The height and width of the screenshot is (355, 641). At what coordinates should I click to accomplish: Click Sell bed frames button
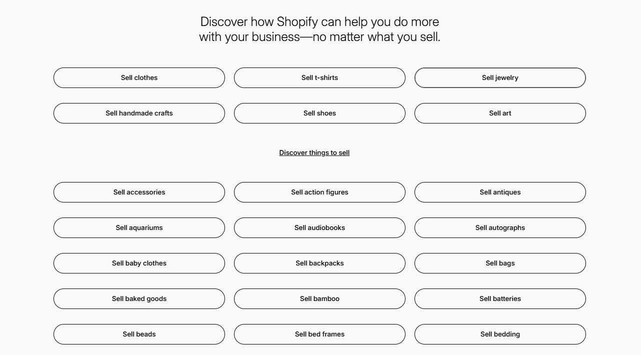click(319, 334)
